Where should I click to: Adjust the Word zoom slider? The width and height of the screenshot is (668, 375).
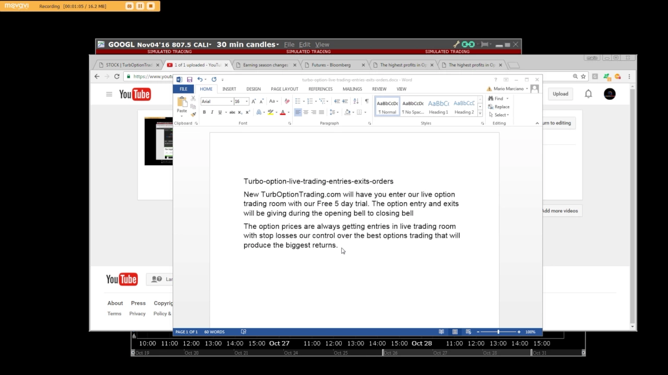pos(498,332)
